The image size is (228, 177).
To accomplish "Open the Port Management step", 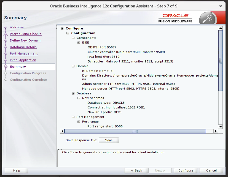I will point(24,53).
